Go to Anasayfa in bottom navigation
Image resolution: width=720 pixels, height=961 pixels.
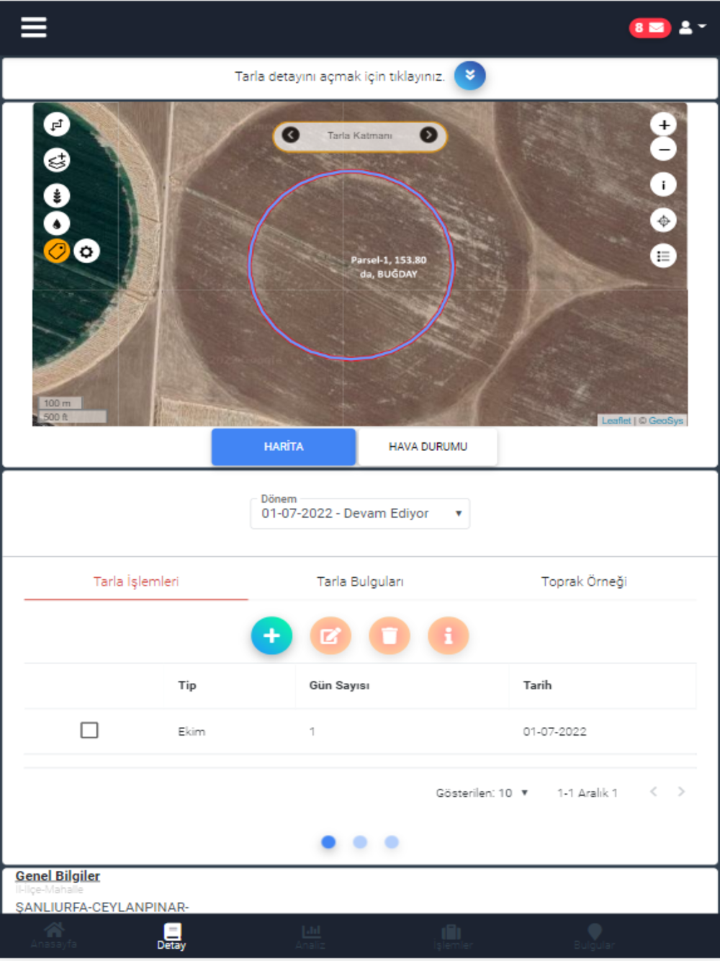[x=54, y=936]
